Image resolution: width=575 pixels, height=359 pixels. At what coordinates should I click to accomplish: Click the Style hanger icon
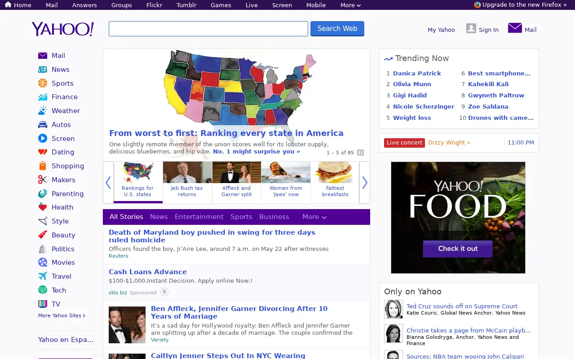[x=43, y=221]
